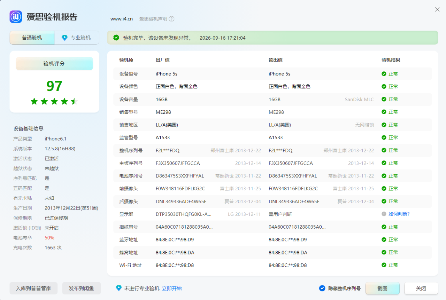Open the 立即开始 link
Viewport: 446px width, 300px height.
pos(172,288)
